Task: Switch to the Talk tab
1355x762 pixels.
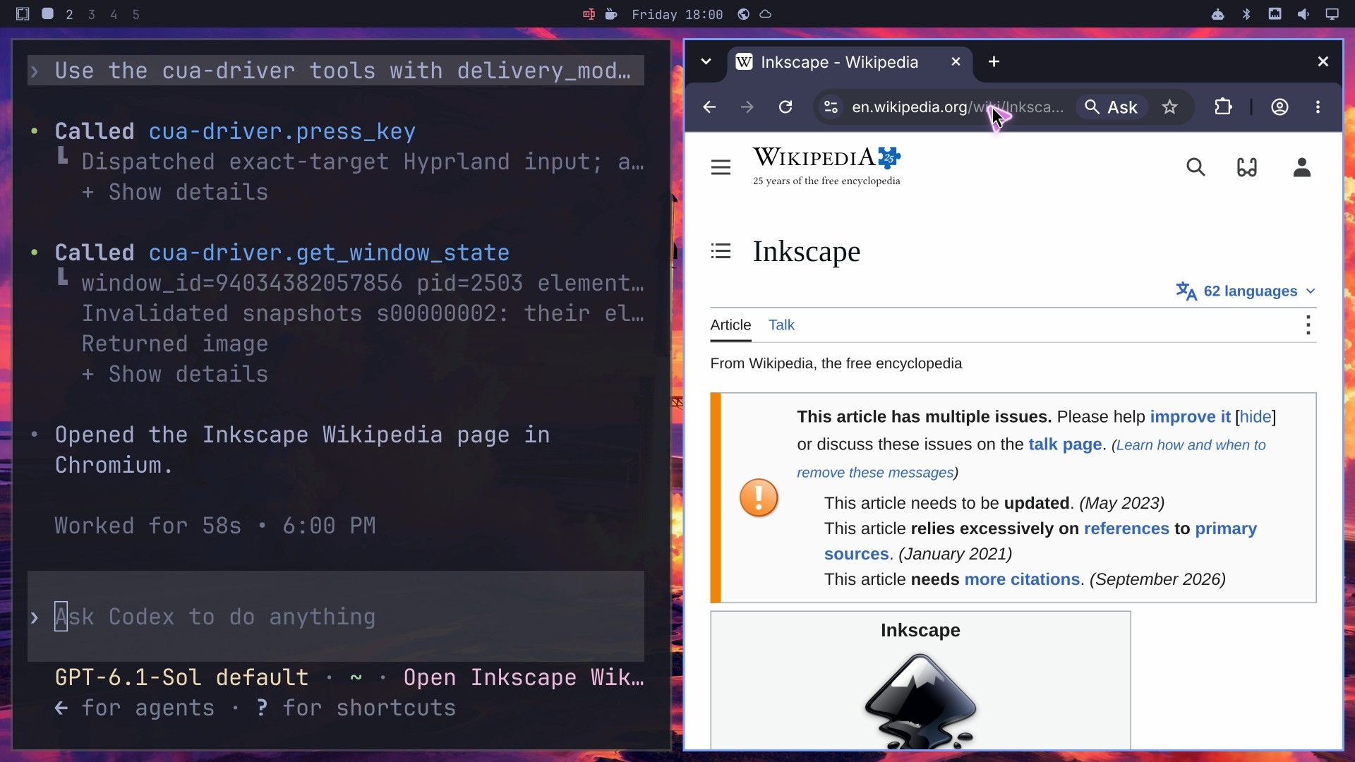Action: (x=781, y=325)
